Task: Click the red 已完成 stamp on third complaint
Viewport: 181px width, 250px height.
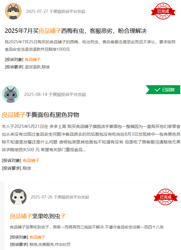Action: point(166,197)
